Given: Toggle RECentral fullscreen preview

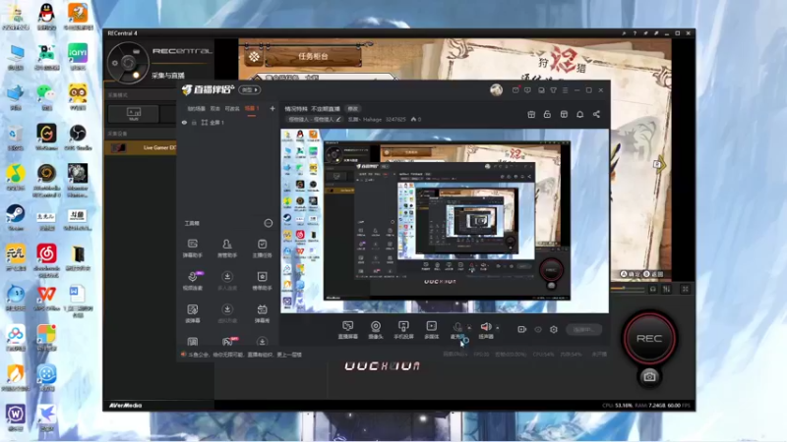Looking at the screenshot, I should point(685,289).
